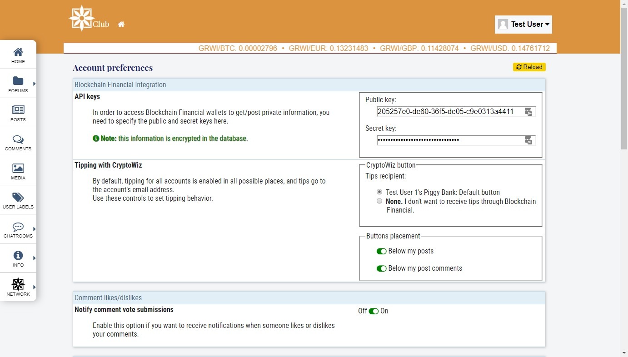This screenshot has width=628, height=357.
Task: Expand the Chatrooms submenu in the sidebar
Action: pyautogui.click(x=34, y=229)
